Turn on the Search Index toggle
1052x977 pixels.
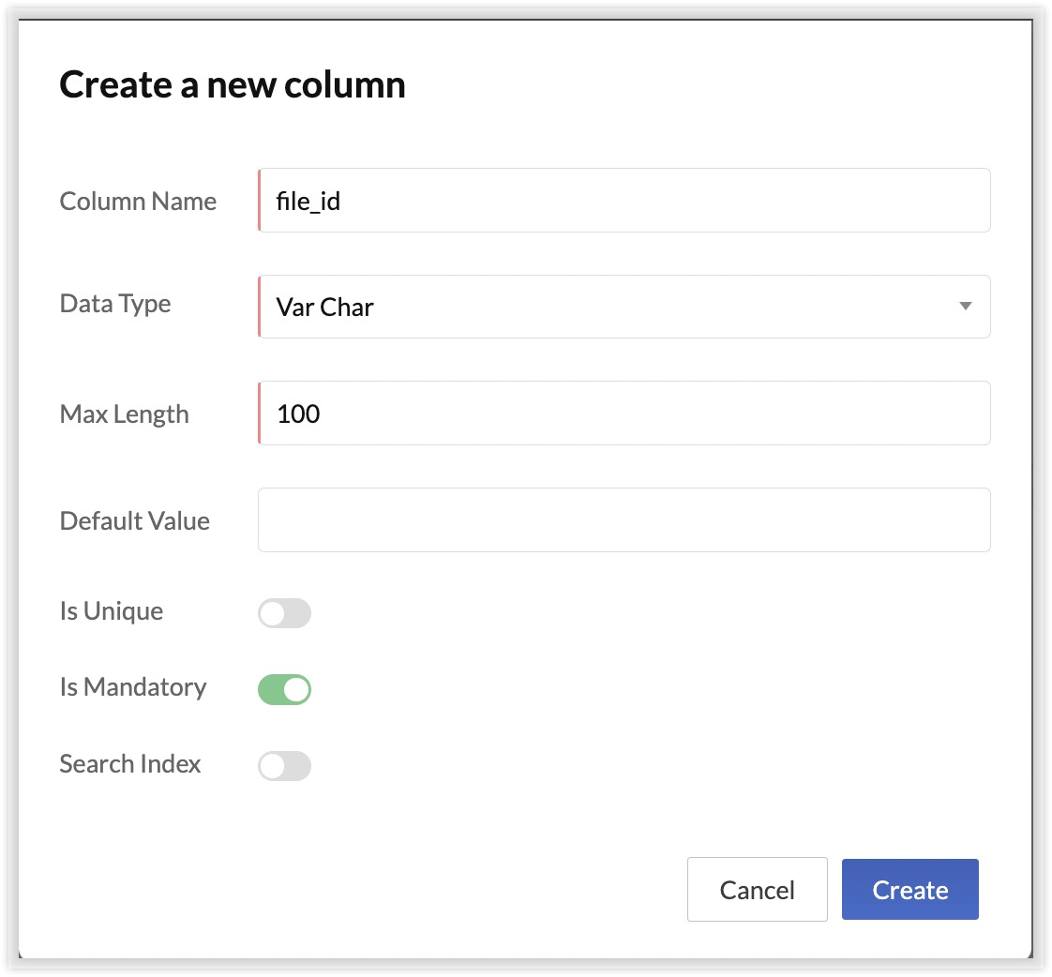284,766
